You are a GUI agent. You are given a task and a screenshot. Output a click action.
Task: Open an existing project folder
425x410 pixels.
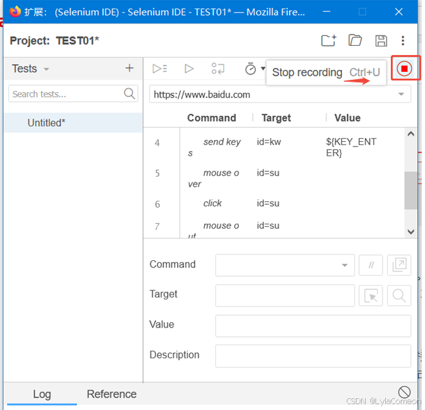354,41
